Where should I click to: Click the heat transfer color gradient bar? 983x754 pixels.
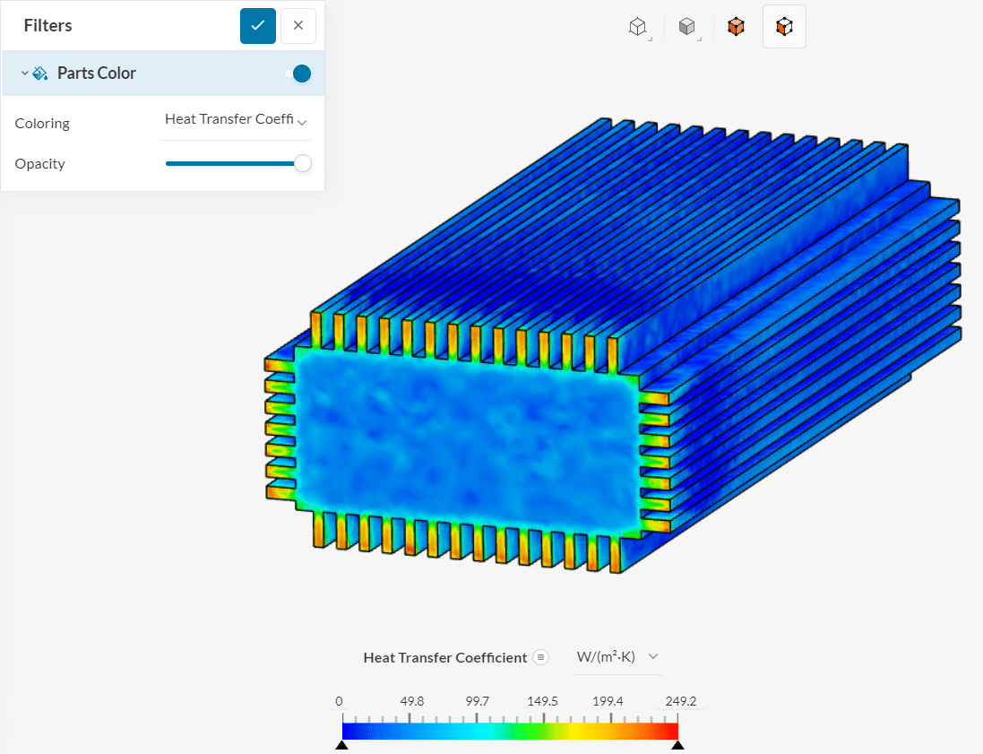(510, 731)
